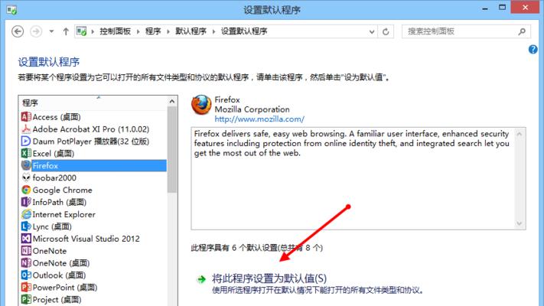544x306 pixels.
Task: Go up one level with up arrow
Action: point(66,31)
